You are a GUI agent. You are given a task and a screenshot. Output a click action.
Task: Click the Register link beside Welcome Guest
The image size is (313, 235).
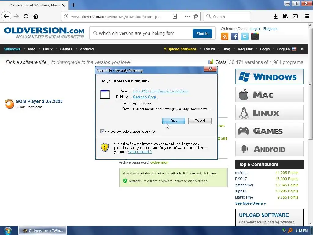coord(271,29)
